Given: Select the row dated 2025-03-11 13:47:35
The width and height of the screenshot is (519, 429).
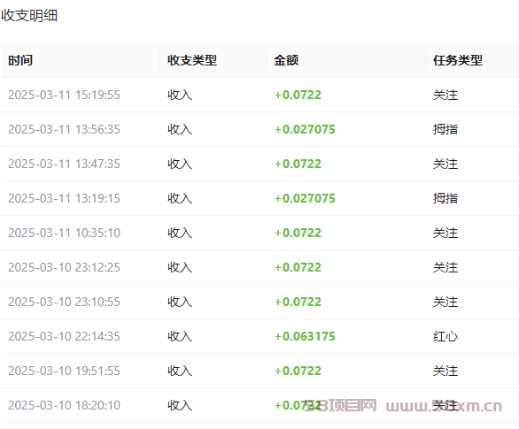Looking at the screenshot, I should (x=259, y=164).
